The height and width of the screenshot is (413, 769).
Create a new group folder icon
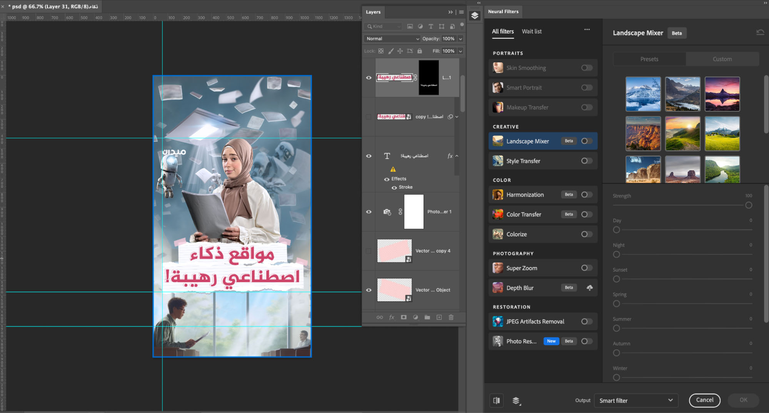coord(427,317)
